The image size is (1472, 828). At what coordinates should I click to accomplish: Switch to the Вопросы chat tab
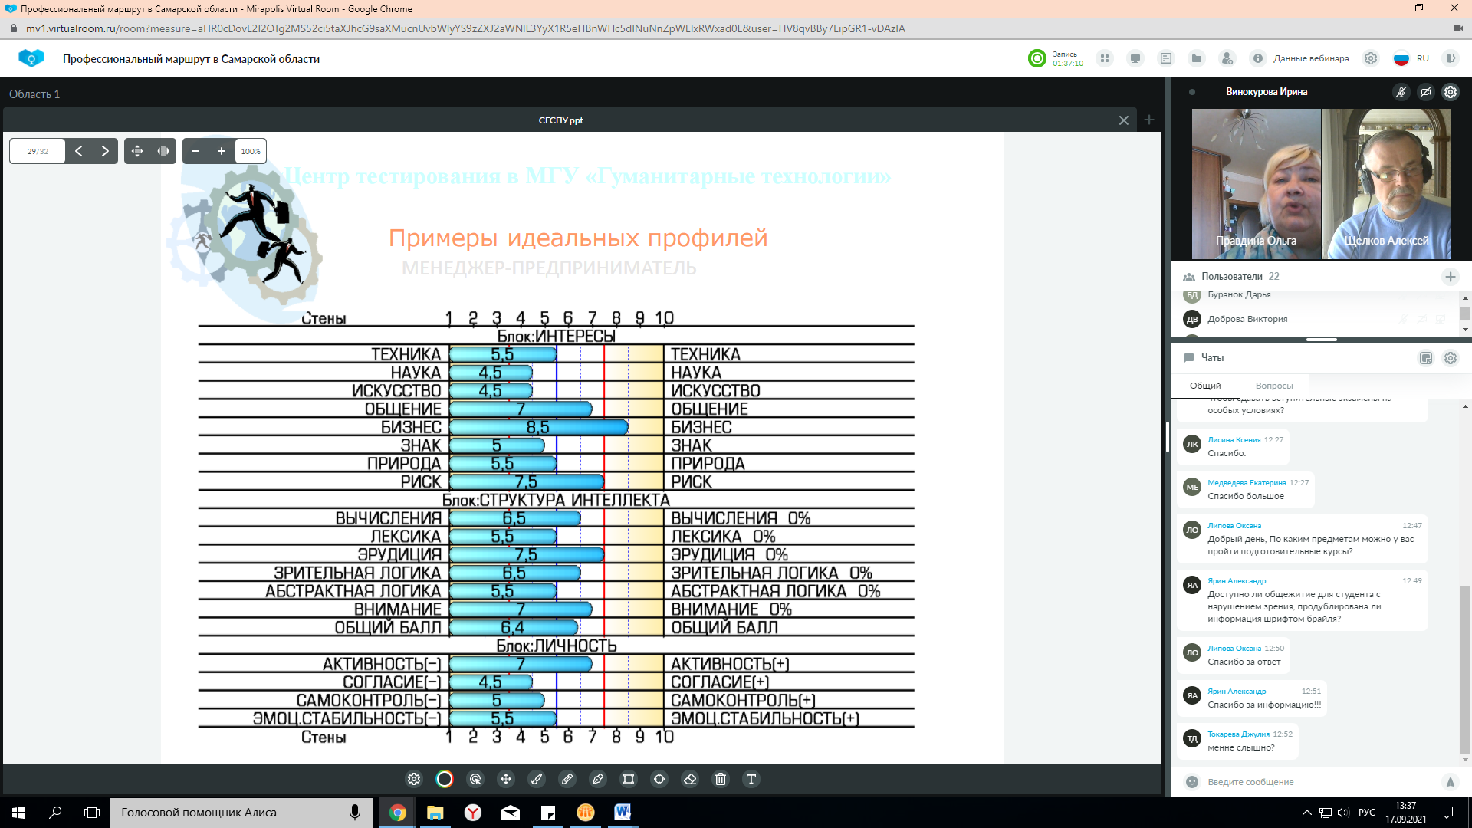(1274, 386)
